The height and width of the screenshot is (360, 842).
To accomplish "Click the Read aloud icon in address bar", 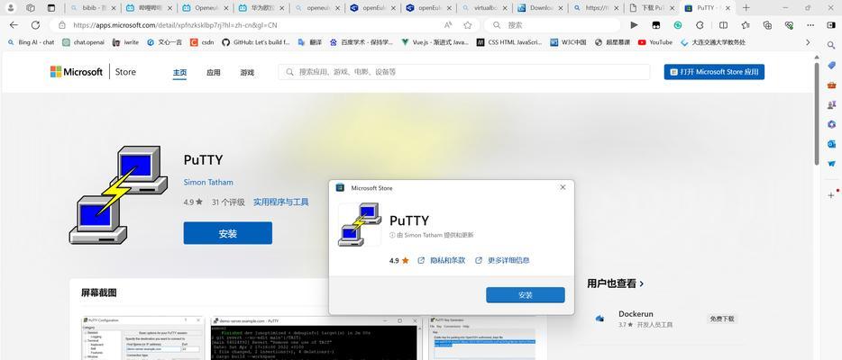I will click(x=448, y=25).
